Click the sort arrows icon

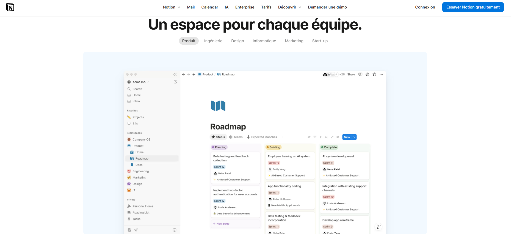tap(309, 137)
